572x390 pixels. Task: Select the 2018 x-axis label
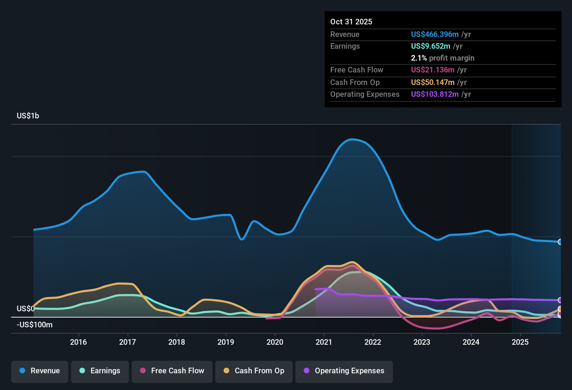click(x=177, y=342)
